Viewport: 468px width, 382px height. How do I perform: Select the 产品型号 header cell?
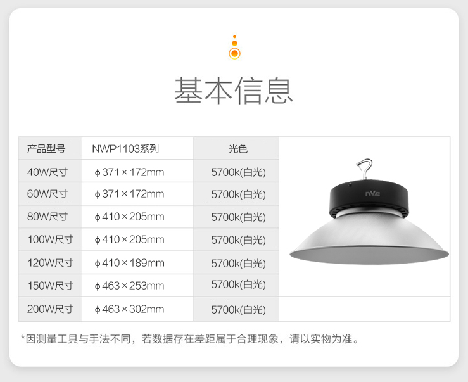pyautogui.click(x=50, y=148)
